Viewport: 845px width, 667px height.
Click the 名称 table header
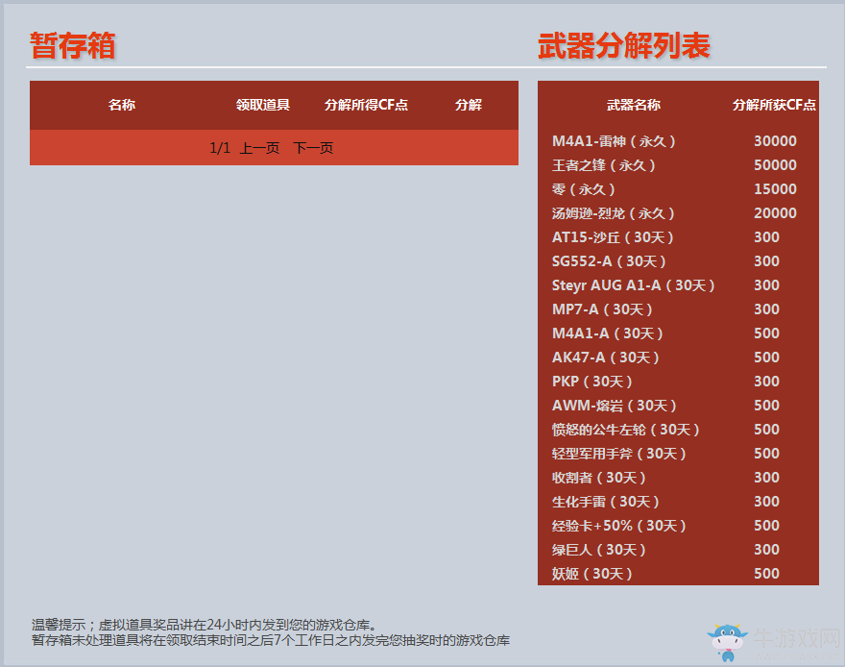[x=121, y=106]
